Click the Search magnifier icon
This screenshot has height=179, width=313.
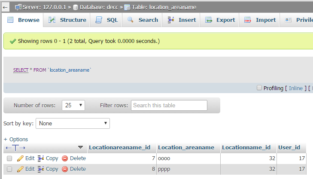(131, 20)
